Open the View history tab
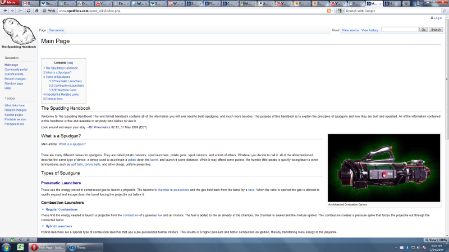This screenshot has width=449, height=252. (x=370, y=30)
